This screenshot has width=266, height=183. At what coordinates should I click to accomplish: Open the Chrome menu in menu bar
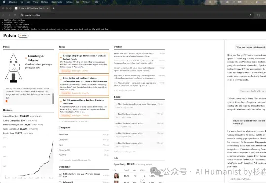point(13,2)
